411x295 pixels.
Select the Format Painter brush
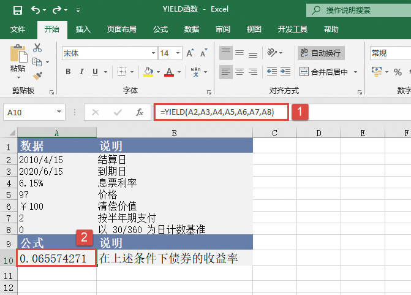coord(37,75)
